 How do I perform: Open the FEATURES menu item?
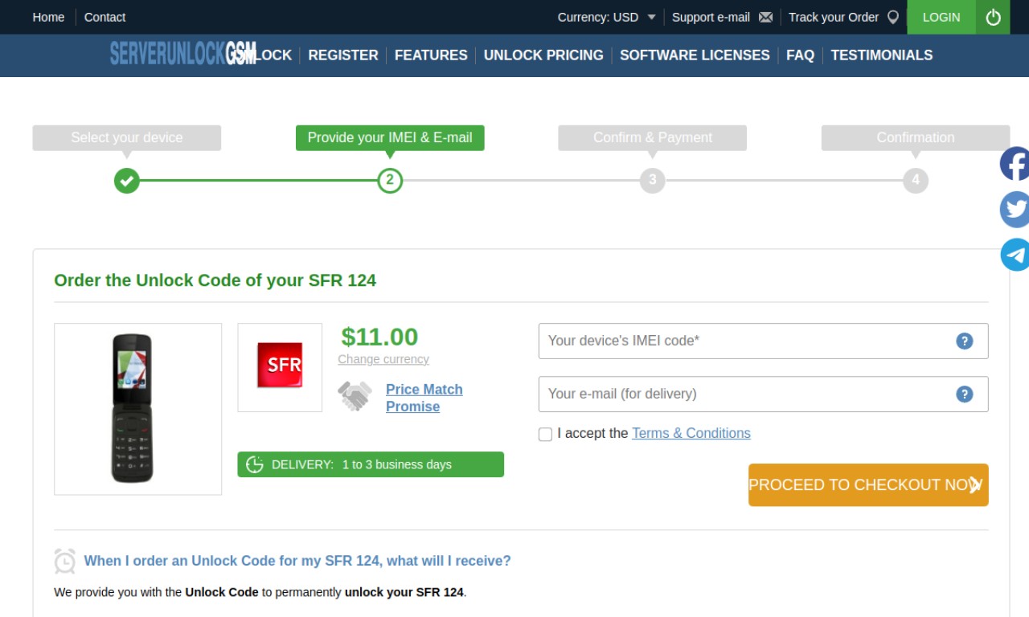coord(431,55)
